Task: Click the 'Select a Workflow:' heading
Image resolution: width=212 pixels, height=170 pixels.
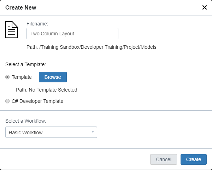Action: [26, 121]
